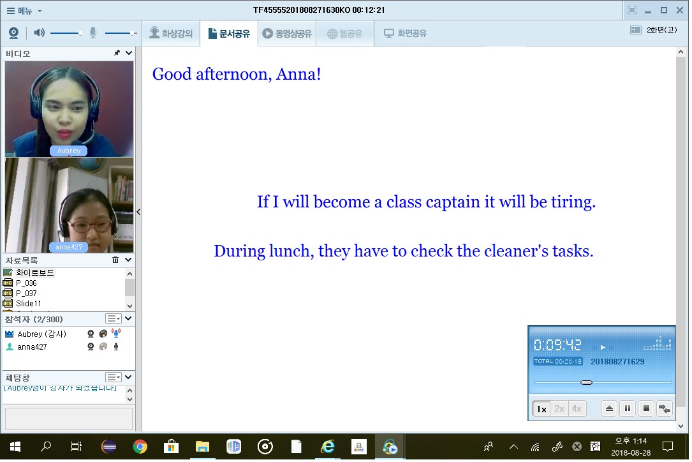Set playback speed to 1x
This screenshot has width=692, height=462.
coord(541,408)
